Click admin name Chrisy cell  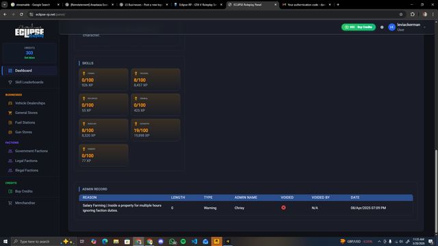(240, 208)
